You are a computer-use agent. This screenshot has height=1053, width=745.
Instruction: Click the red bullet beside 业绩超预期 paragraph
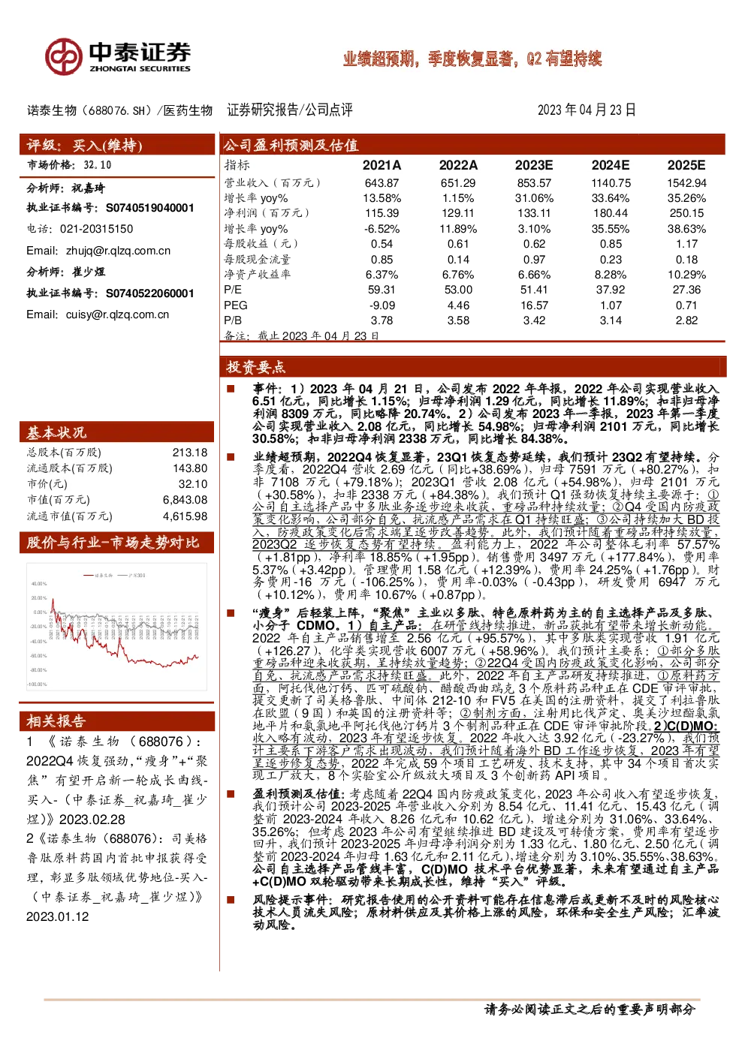click(x=231, y=456)
